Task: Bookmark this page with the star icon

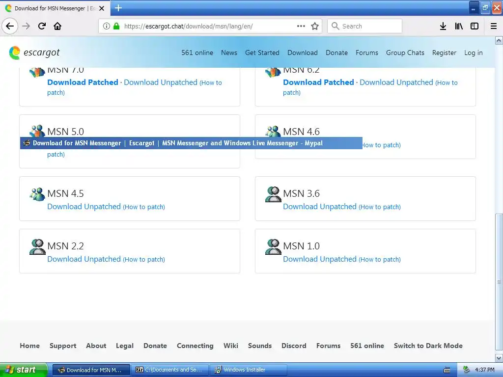Action: coord(315,26)
